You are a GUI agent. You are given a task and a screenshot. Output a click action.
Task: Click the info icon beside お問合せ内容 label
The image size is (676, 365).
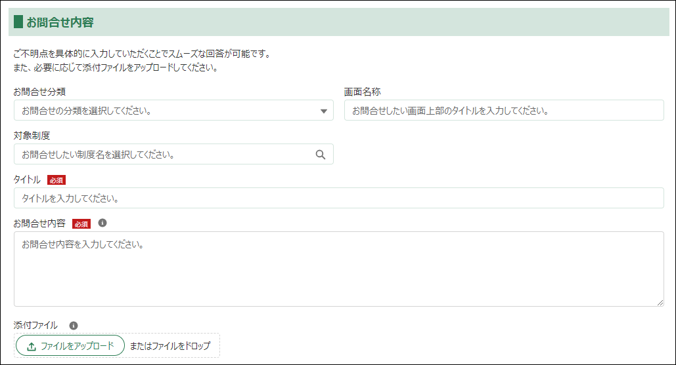coord(102,223)
